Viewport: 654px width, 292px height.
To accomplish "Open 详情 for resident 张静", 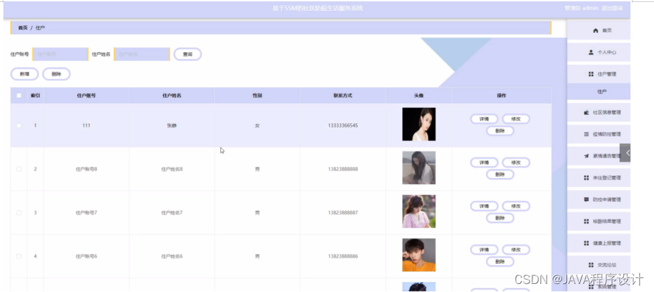I will tap(484, 119).
